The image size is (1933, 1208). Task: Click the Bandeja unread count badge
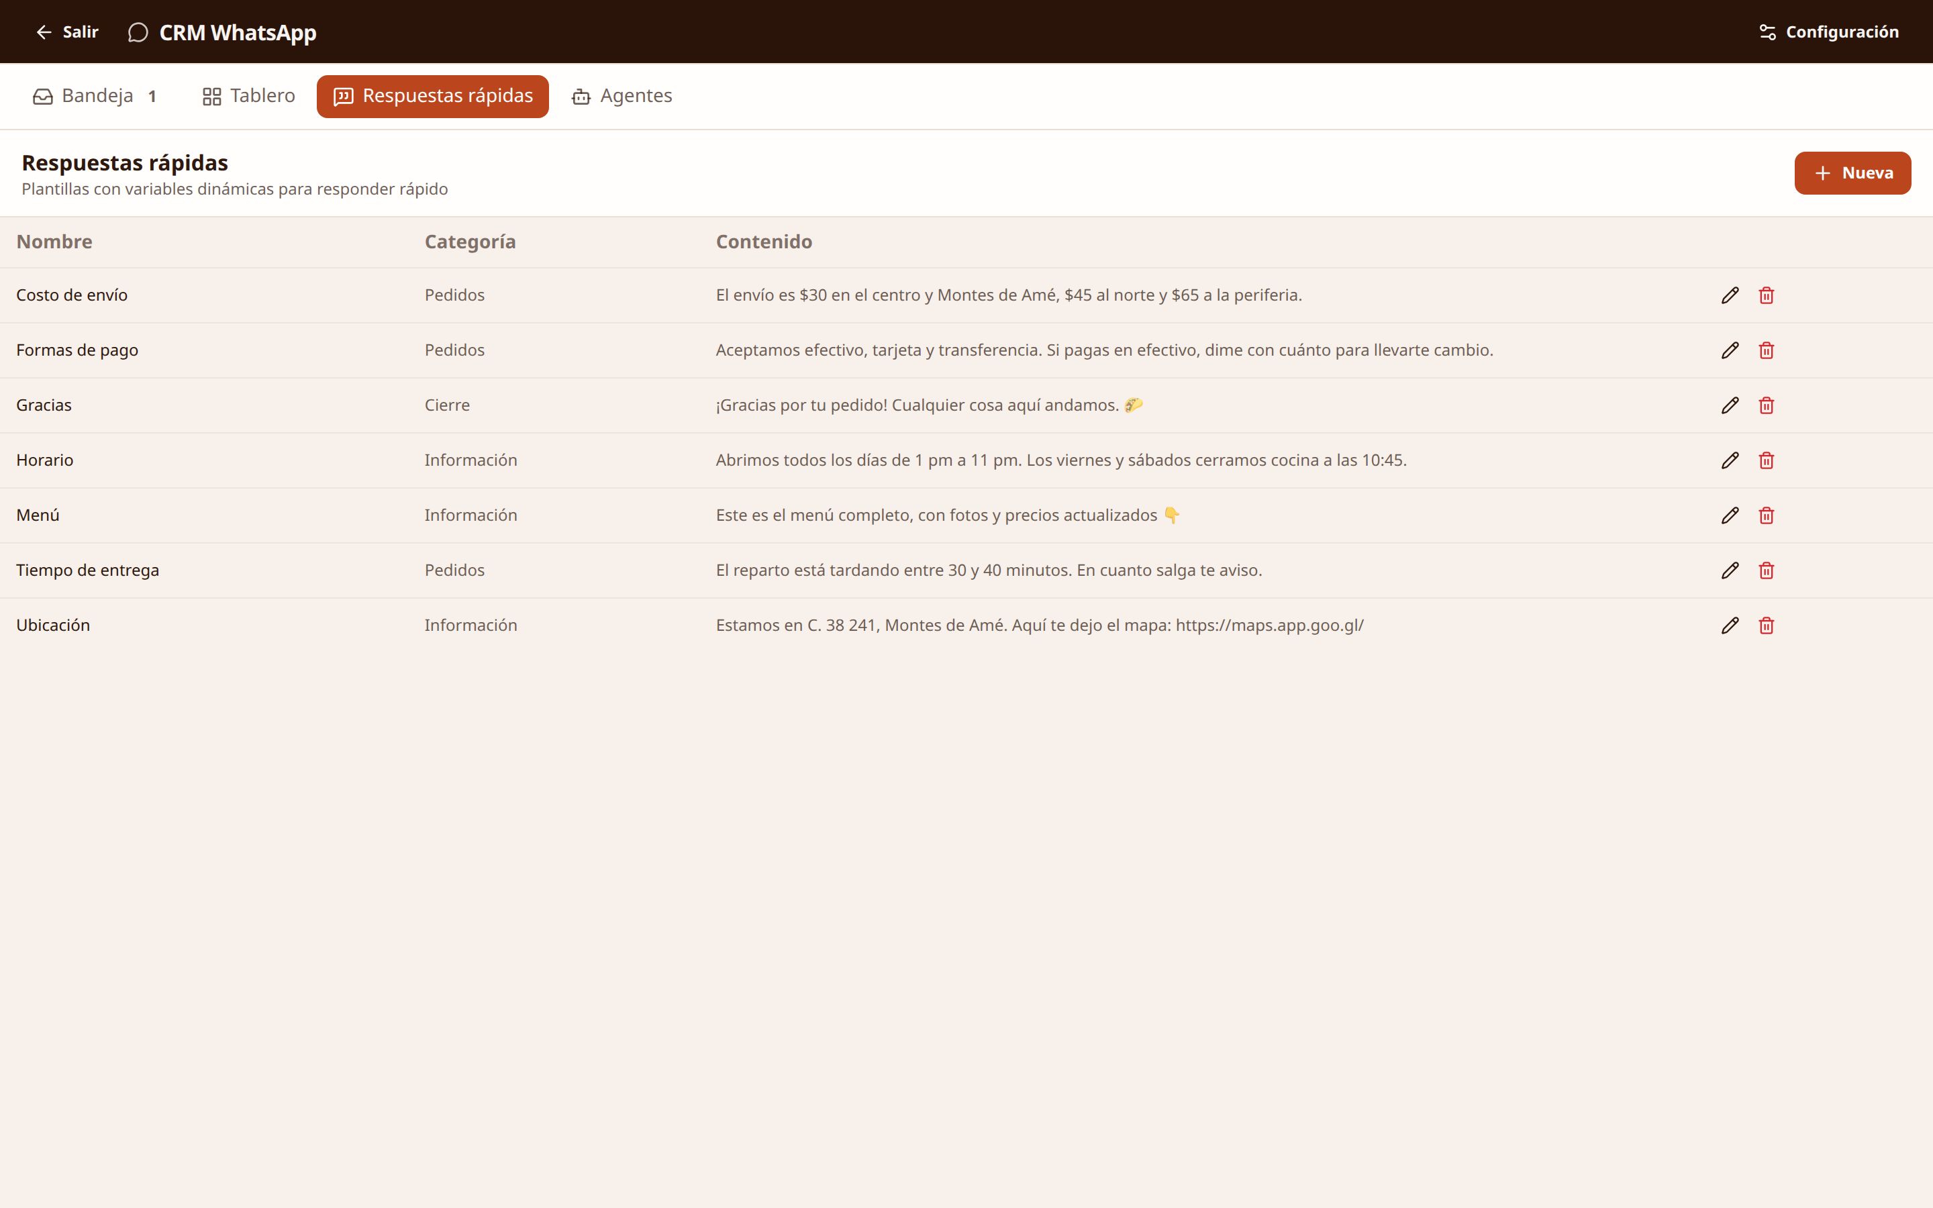coord(152,97)
